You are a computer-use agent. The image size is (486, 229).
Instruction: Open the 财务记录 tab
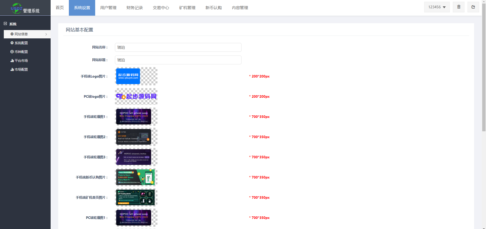click(x=135, y=8)
